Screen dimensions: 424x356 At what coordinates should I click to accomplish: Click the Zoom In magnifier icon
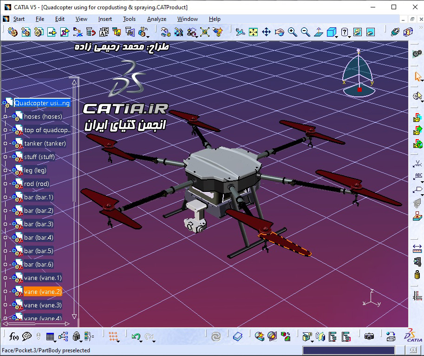tap(292, 32)
